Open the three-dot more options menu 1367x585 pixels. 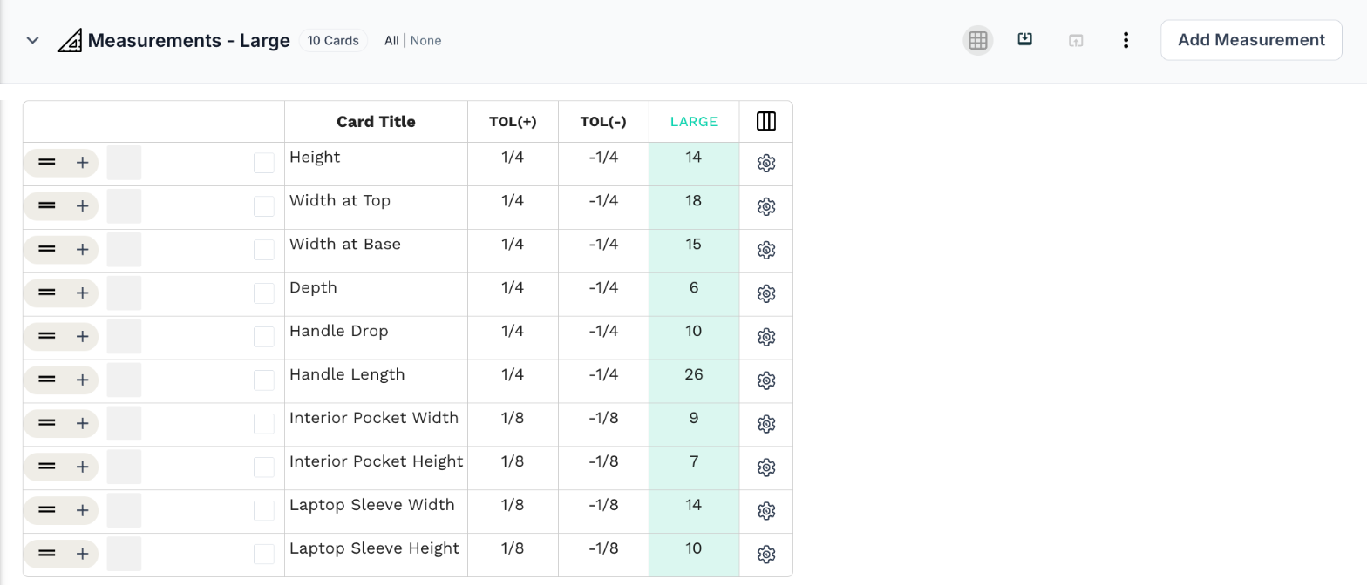coord(1126,40)
